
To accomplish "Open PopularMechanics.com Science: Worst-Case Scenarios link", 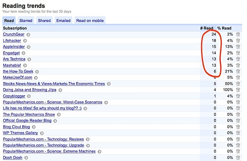I will tap(53, 102).
